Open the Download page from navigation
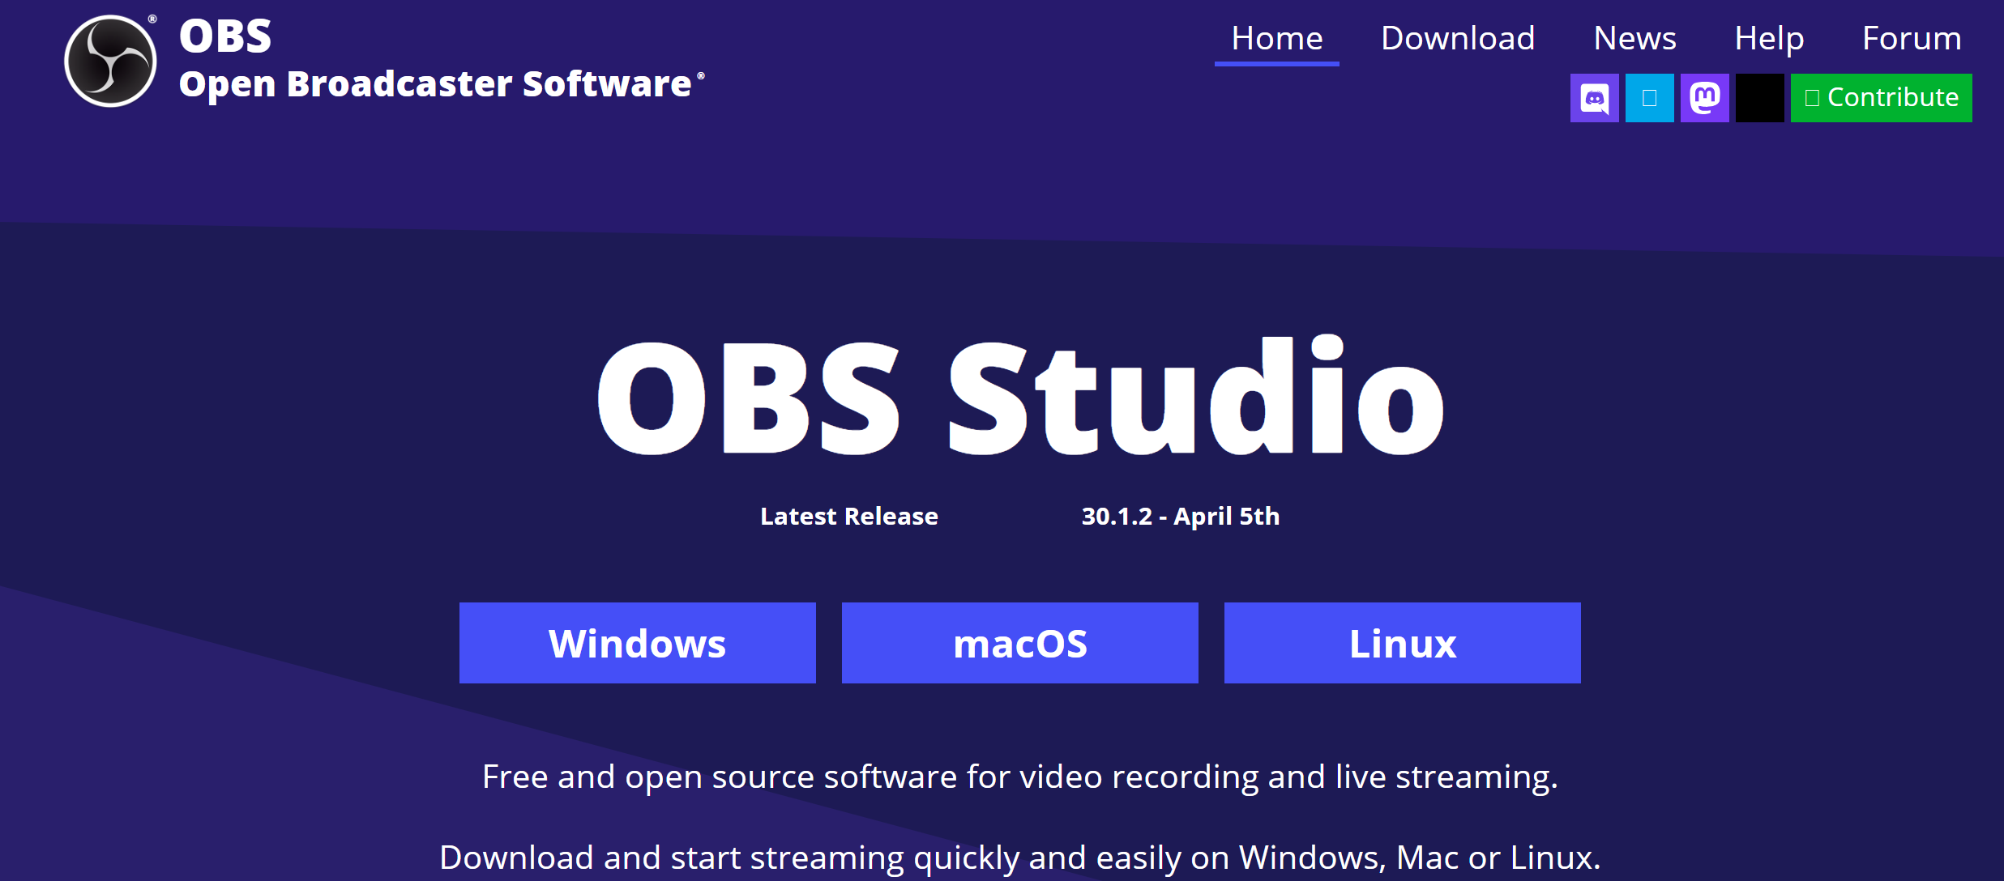 [x=1457, y=38]
